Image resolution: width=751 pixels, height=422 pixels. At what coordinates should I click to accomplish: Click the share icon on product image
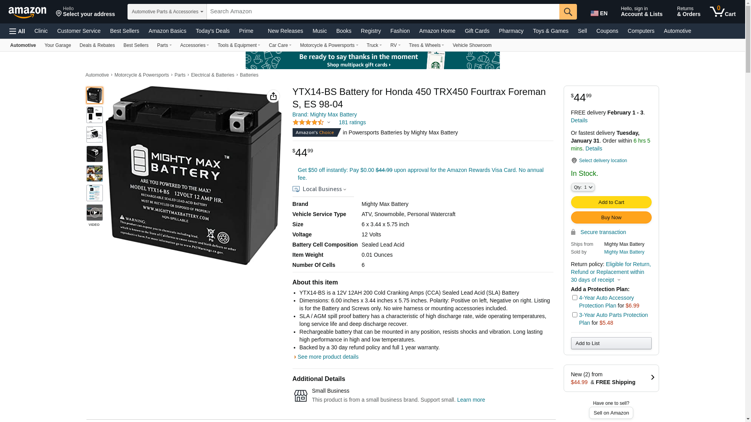pos(273,96)
